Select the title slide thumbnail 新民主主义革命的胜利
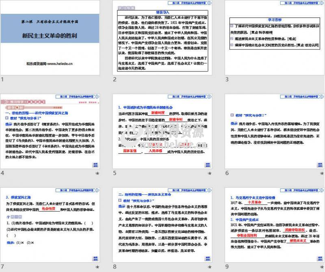 click(x=50, y=38)
